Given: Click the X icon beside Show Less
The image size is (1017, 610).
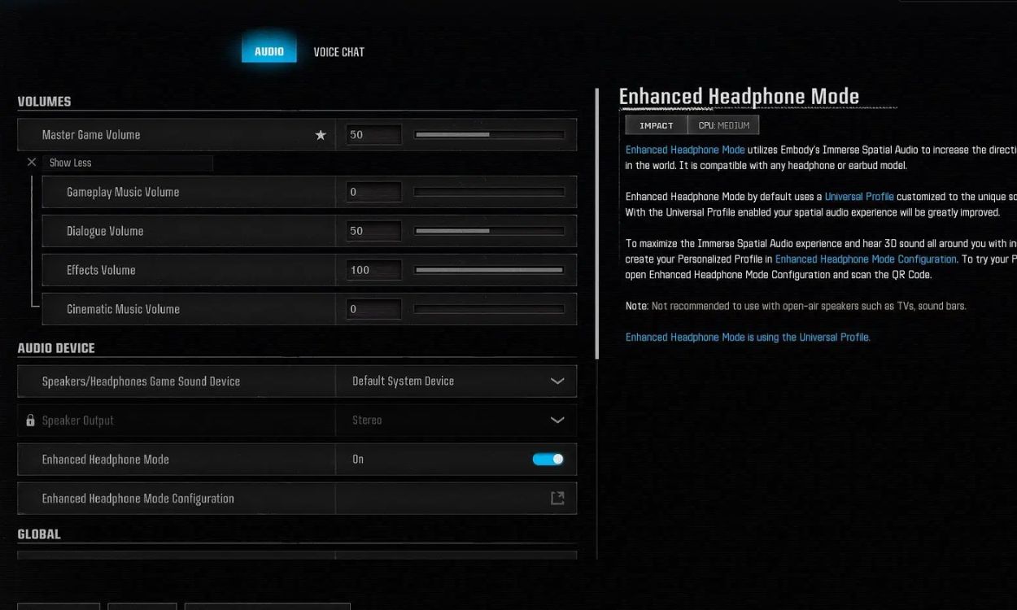Looking at the screenshot, I should pos(31,162).
